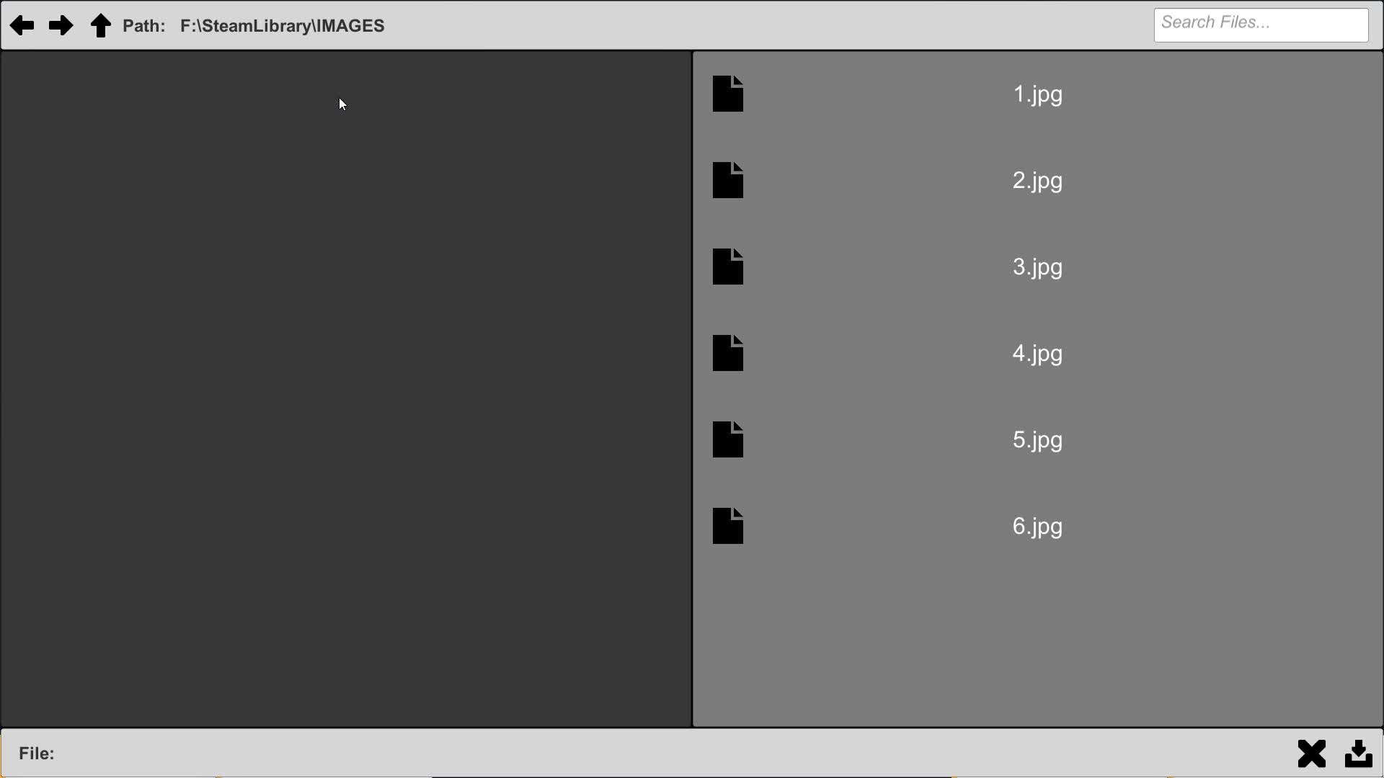Viewport: 1384px width, 778px height.
Task: Go back with the left arrow icon
Action: click(x=22, y=26)
